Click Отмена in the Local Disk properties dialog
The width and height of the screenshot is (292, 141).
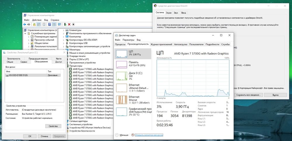click(x=44, y=136)
